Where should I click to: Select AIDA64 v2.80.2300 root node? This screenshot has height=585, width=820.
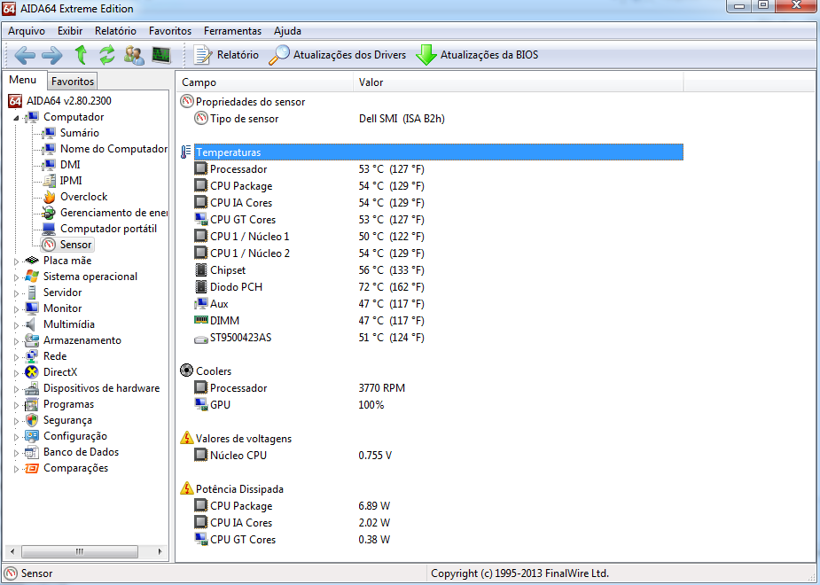69,101
